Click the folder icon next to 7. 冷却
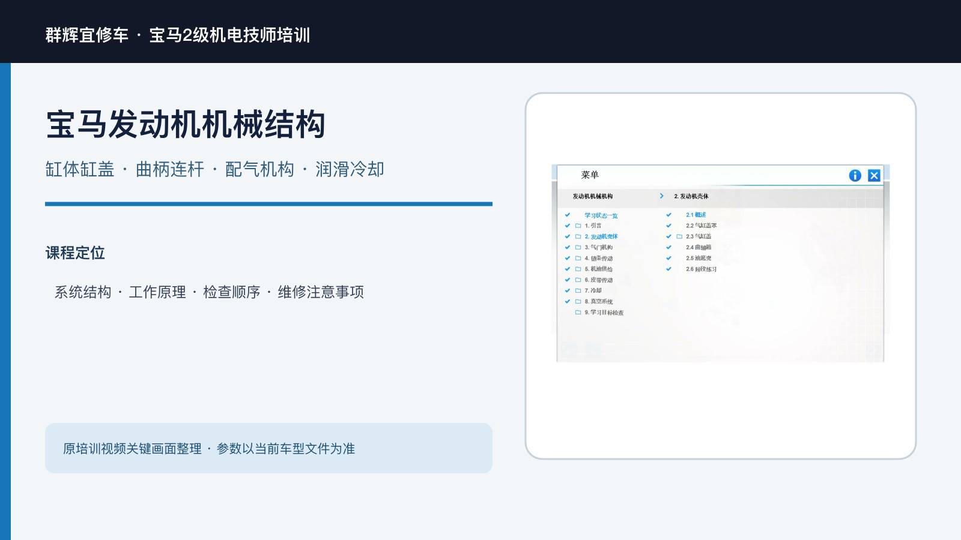 578,290
